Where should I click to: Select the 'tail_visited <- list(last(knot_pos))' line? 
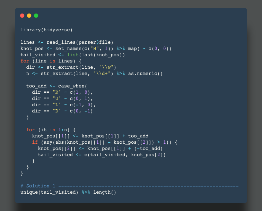tap(73, 55)
